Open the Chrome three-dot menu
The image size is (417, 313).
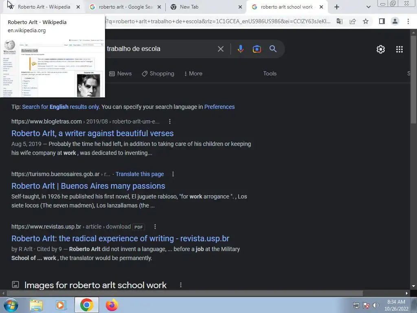pyautogui.click(x=408, y=21)
